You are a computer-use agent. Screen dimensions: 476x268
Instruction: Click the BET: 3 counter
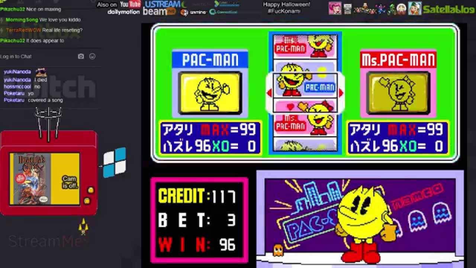tap(197, 220)
